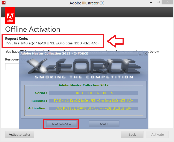Maximize the Adobe Illustrator CC window

point(158,2)
